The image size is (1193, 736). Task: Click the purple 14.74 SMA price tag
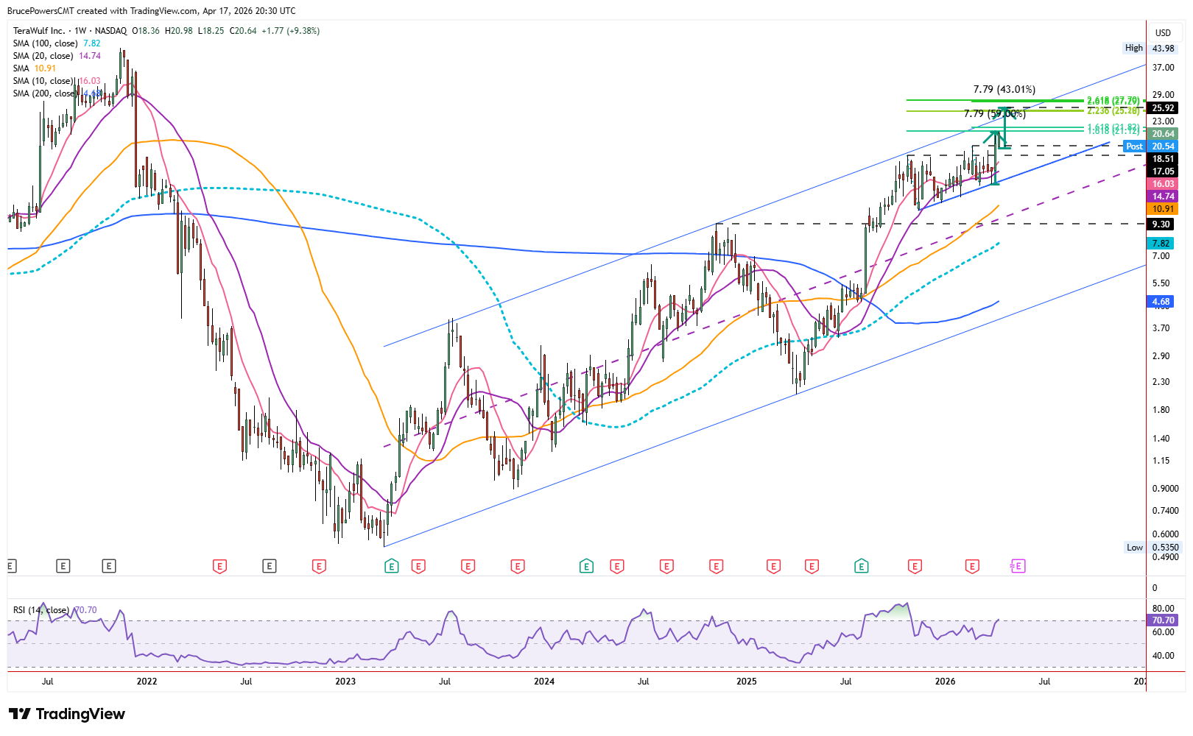[x=1163, y=197]
